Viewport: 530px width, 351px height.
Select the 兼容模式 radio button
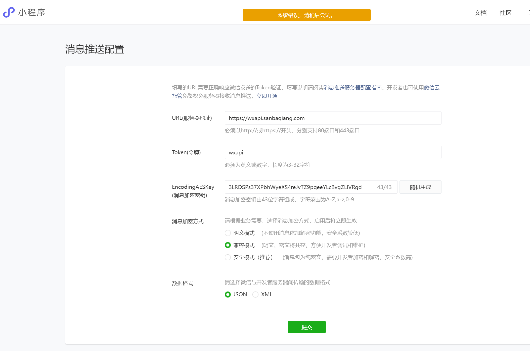[228, 245]
